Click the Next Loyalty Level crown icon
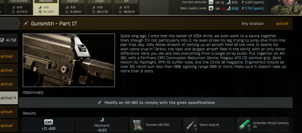Image resolution: width=302 pixels, height=133 pixels. (211, 9)
